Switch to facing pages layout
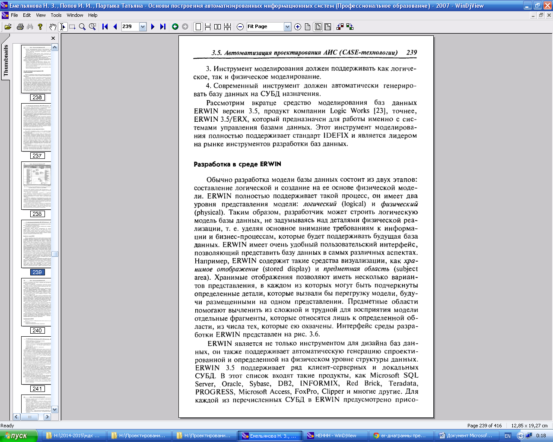 (x=218, y=27)
